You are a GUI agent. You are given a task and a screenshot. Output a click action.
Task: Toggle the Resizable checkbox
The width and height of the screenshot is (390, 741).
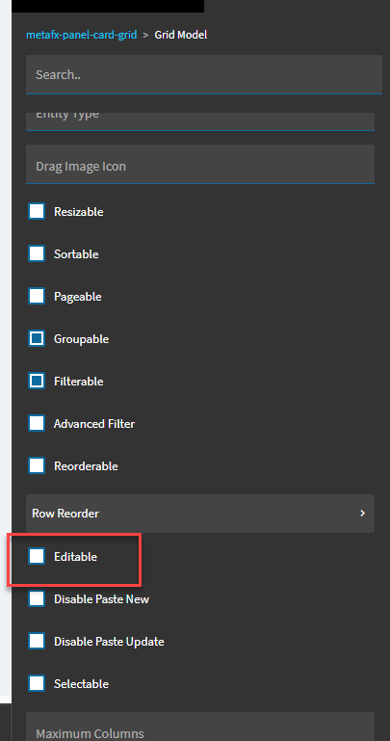click(x=37, y=211)
